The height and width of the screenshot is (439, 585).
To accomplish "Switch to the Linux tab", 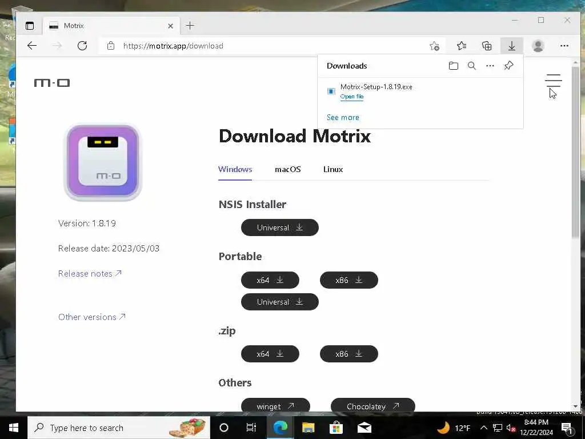I will pos(333,169).
